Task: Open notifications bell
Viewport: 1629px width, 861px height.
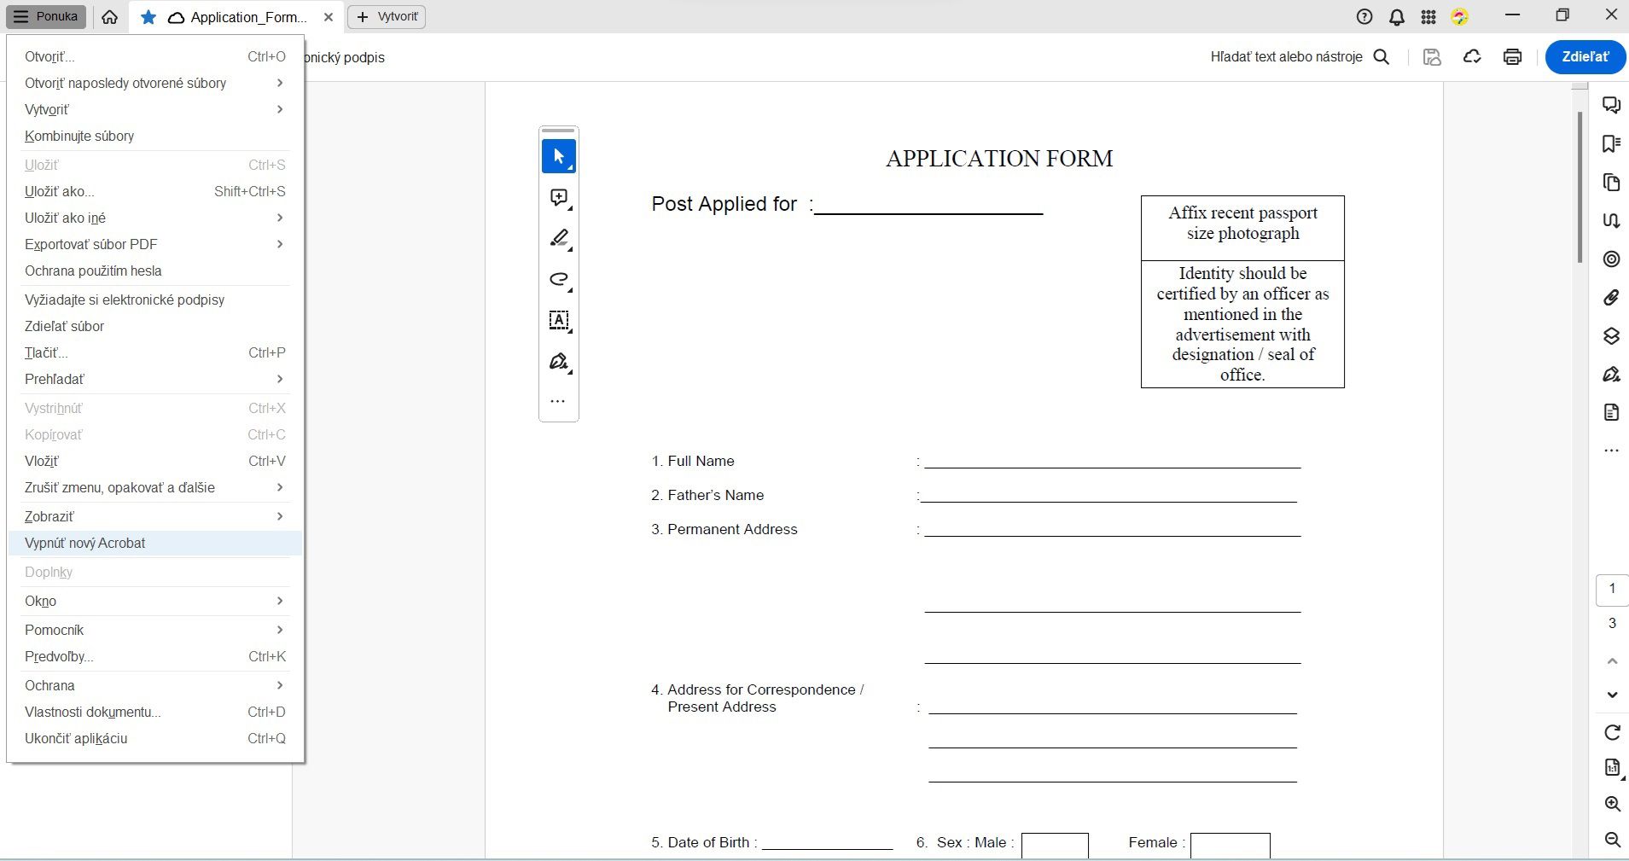Action: pos(1397,17)
